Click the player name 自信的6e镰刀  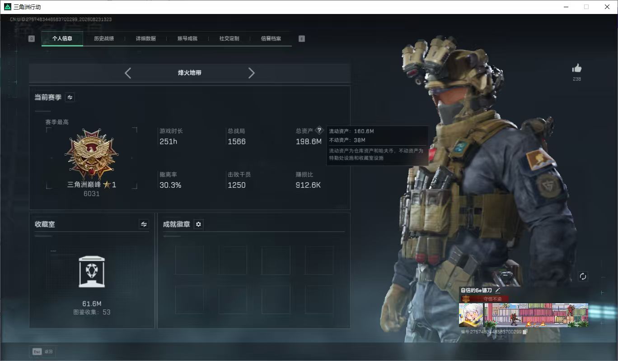coord(477,290)
